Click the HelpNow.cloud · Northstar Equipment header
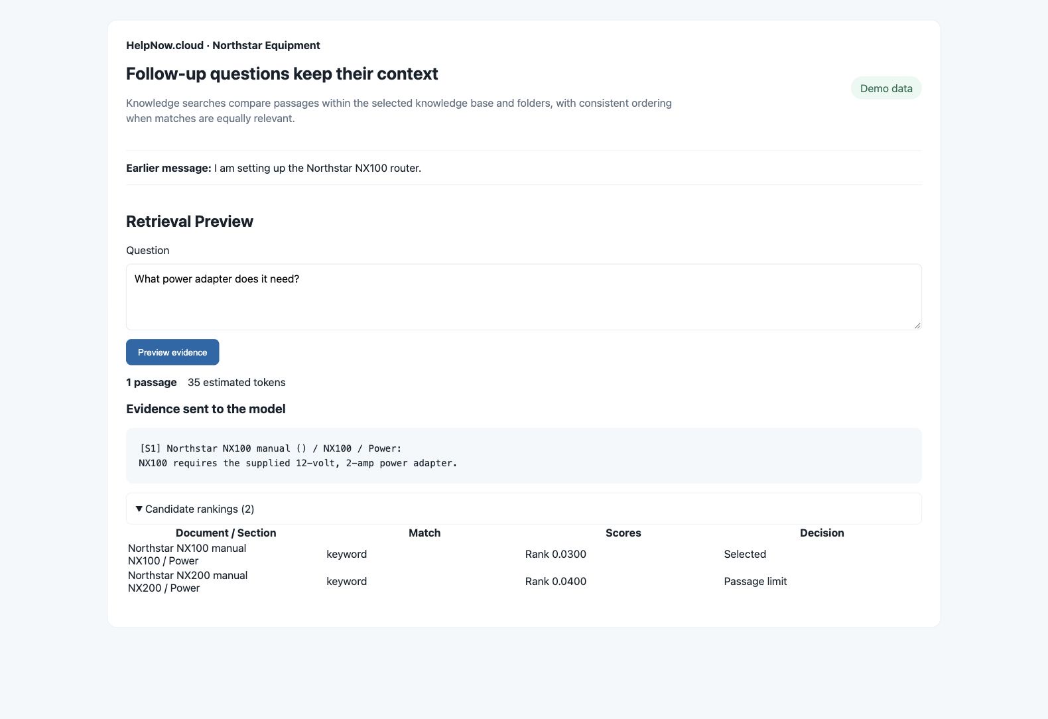The width and height of the screenshot is (1048, 719). (223, 45)
